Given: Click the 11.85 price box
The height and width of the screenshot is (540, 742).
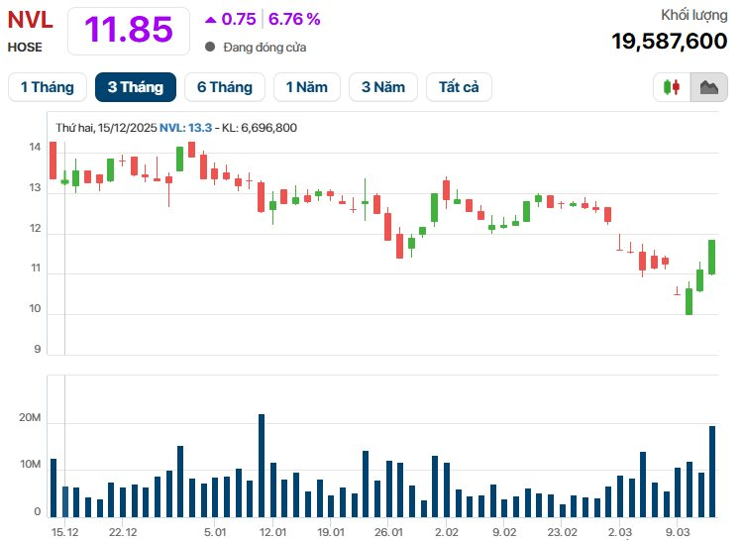Looking at the screenshot, I should (x=128, y=30).
